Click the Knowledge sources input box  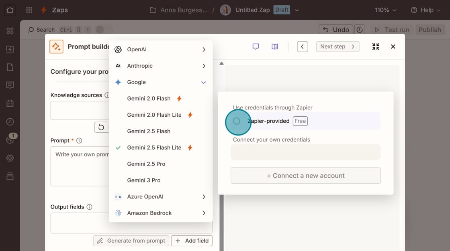click(x=80, y=110)
